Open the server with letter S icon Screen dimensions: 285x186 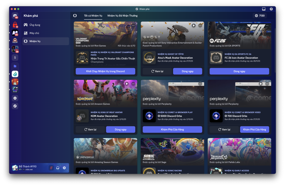point(15,57)
